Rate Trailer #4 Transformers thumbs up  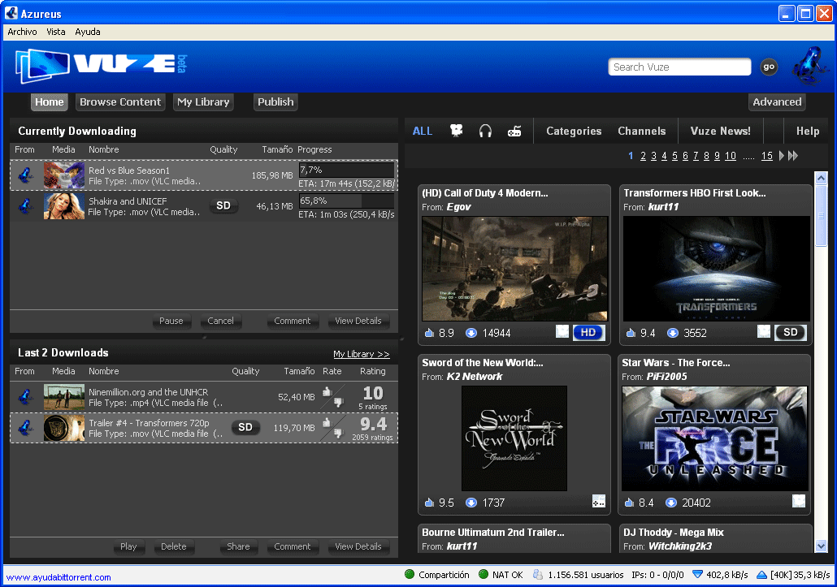point(327,423)
